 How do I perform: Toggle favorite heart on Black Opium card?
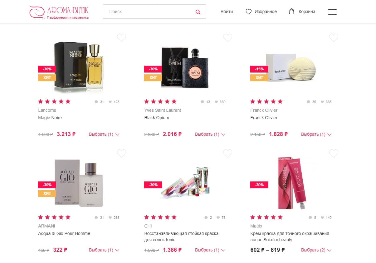(x=227, y=38)
